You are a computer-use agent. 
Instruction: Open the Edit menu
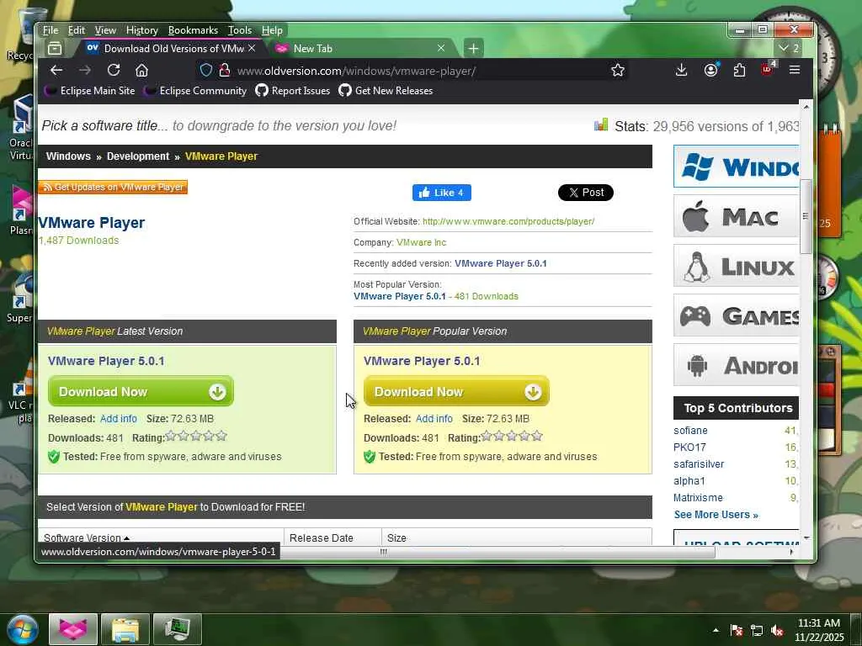point(77,30)
